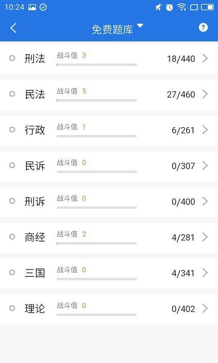218x363 pixels.
Task: Tap the 0/400 count for 刑诉
Action: pyautogui.click(x=183, y=201)
